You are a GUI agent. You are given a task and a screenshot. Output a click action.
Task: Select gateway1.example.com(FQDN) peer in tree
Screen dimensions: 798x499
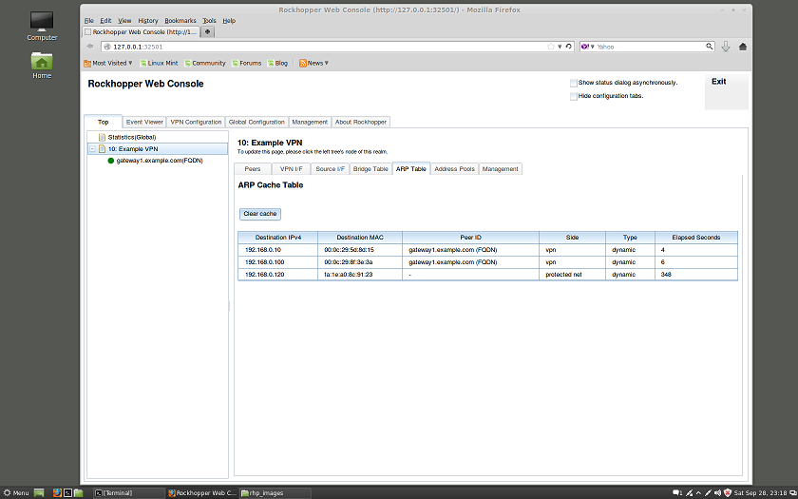coord(159,161)
